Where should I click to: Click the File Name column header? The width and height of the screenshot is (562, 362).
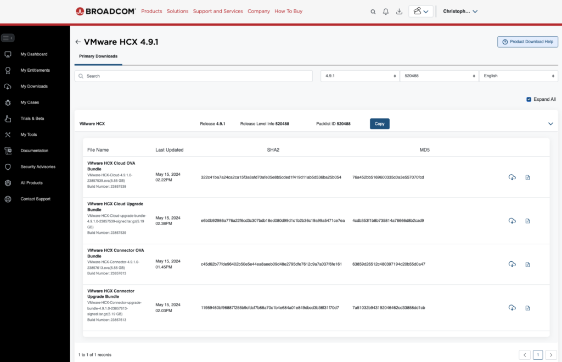98,150
